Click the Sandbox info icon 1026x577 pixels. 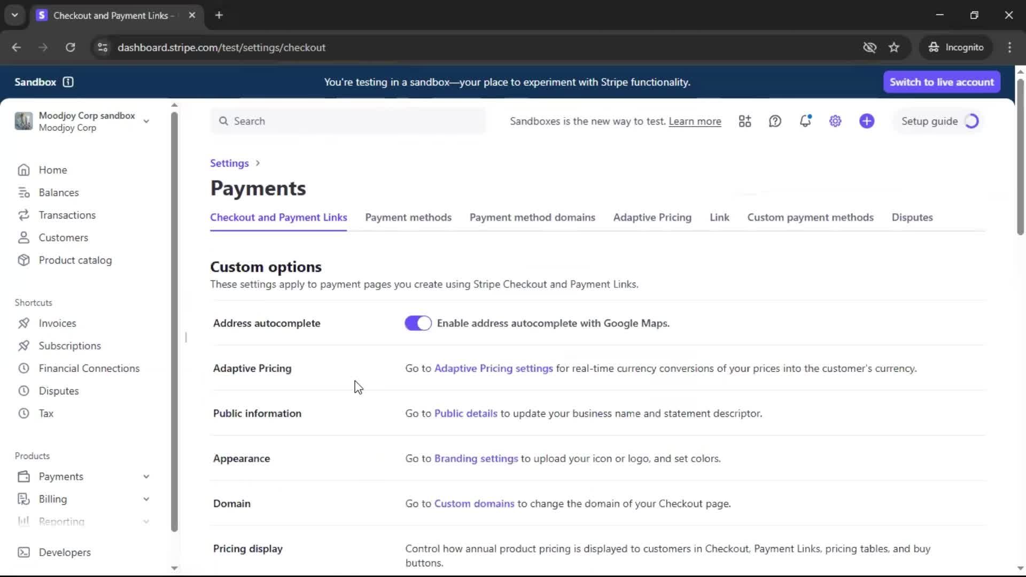68,82
